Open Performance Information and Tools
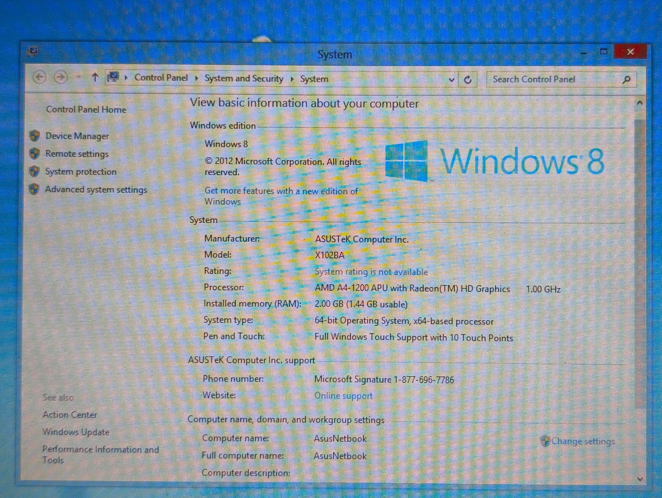The width and height of the screenshot is (662, 498). click(101, 455)
